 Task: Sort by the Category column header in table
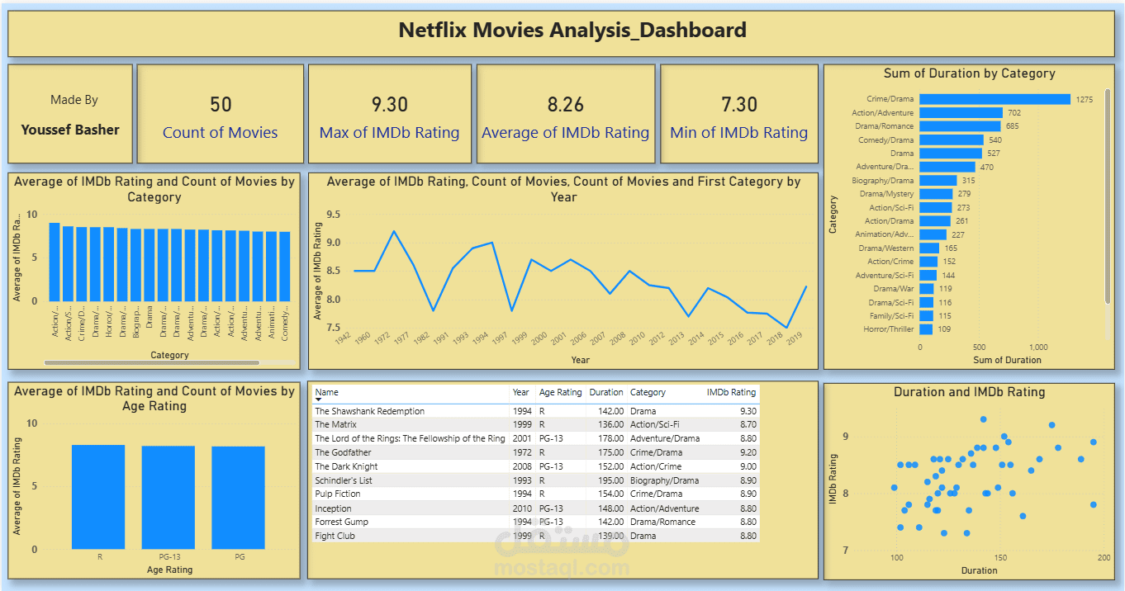pyautogui.click(x=648, y=392)
